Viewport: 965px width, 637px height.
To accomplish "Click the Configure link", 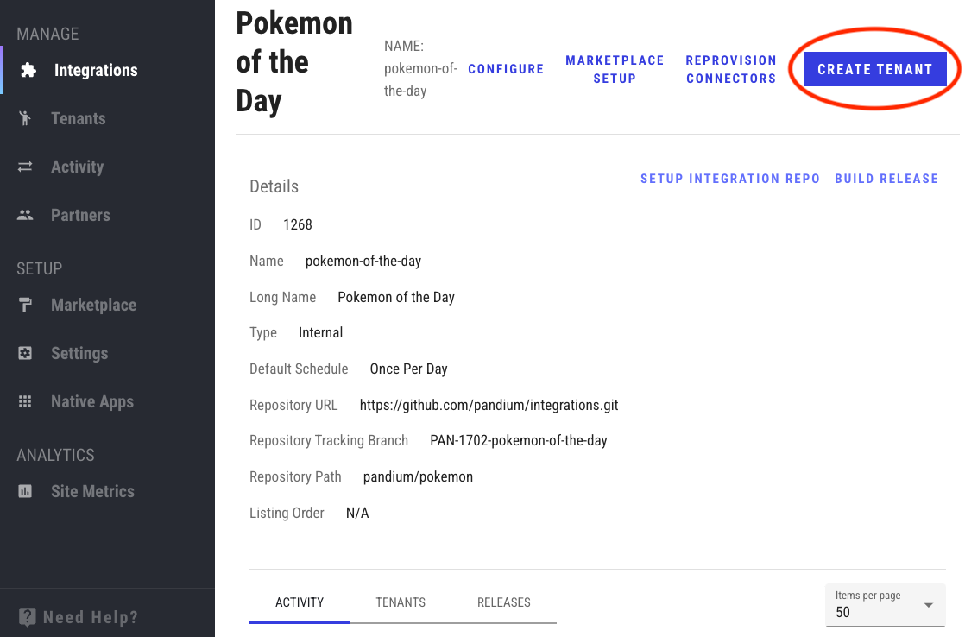I will pyautogui.click(x=506, y=69).
